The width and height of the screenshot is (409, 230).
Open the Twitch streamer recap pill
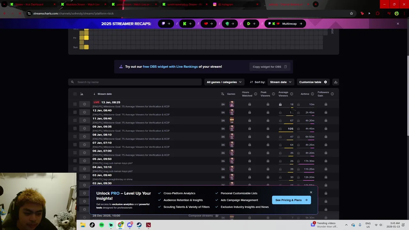pyautogui.click(x=166, y=24)
